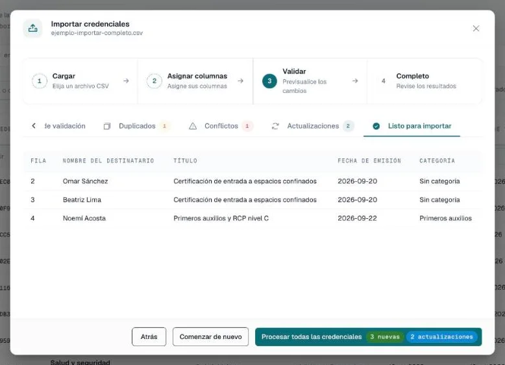Click the NOMBRE DEL DESTINATARIO column header

[108, 161]
